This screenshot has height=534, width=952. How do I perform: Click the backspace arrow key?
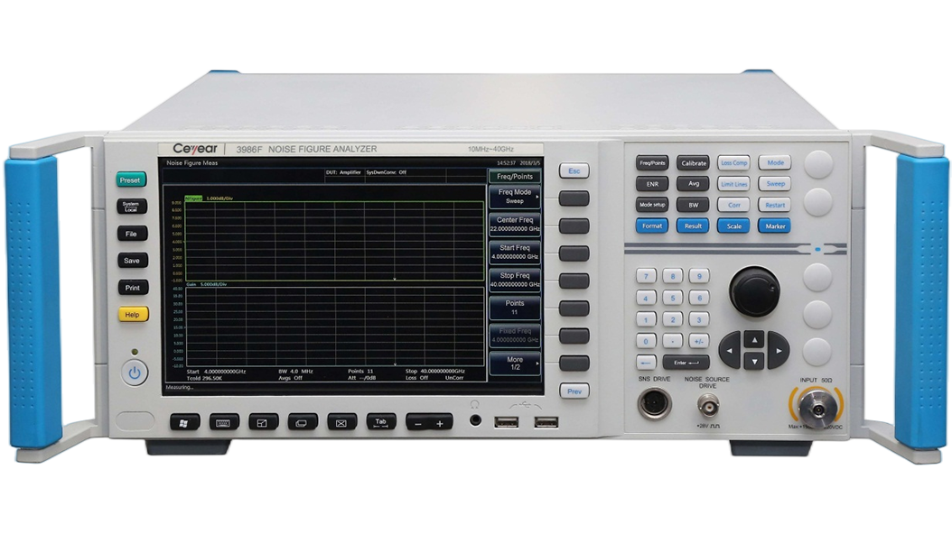click(646, 363)
